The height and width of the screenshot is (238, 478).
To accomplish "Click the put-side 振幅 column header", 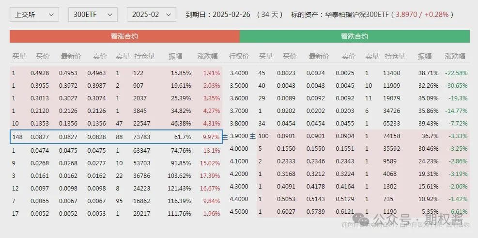I will (x=425, y=56).
